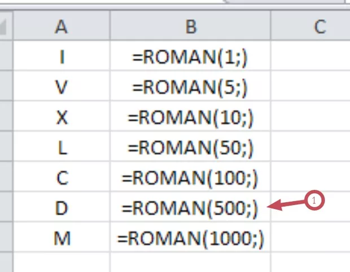Image resolution: width=350 pixels, height=272 pixels.
Task: Select column A header
Action: tap(62, 27)
